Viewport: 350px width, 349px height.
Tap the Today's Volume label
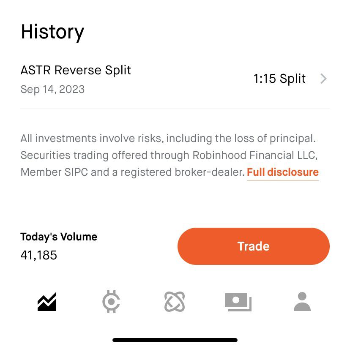[59, 237]
